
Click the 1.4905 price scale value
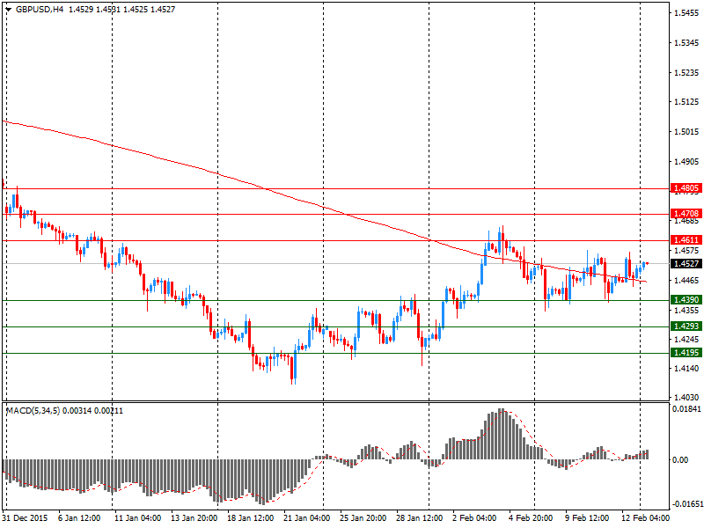point(687,161)
